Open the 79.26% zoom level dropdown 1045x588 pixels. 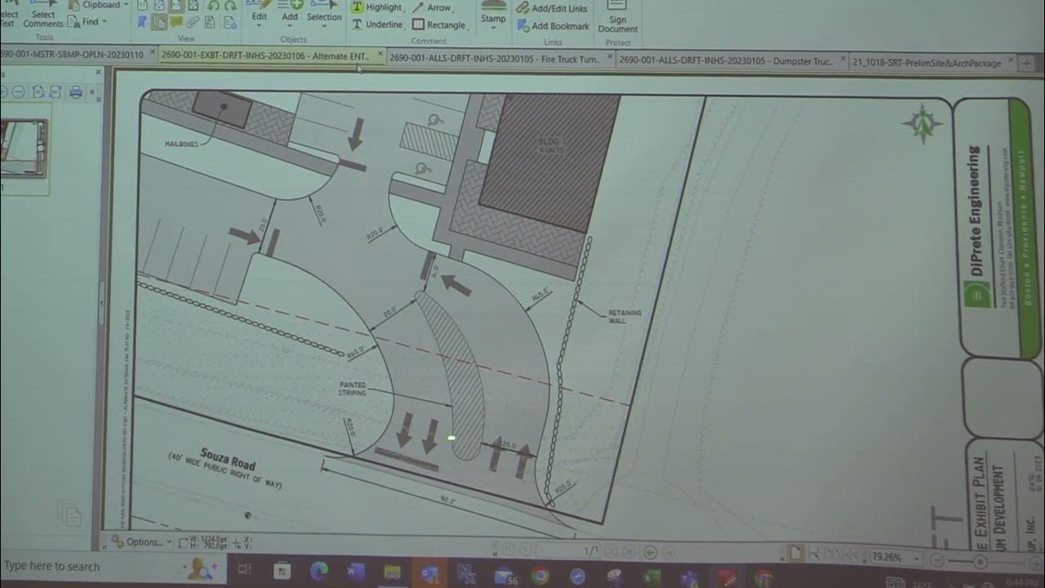895,558
